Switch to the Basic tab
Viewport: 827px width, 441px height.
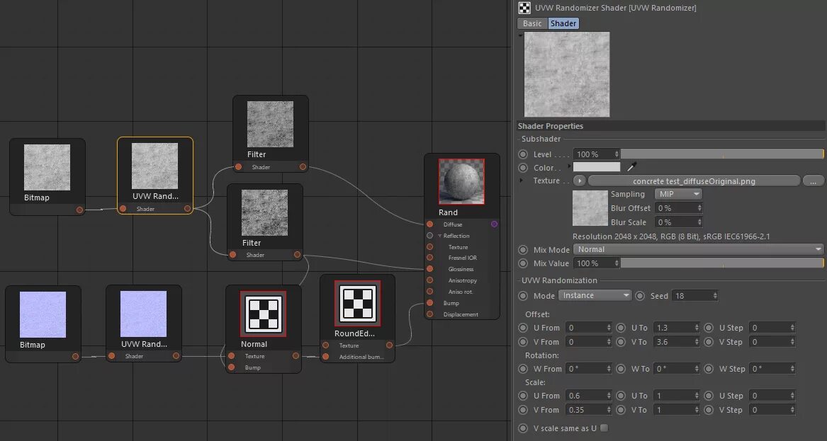point(532,23)
